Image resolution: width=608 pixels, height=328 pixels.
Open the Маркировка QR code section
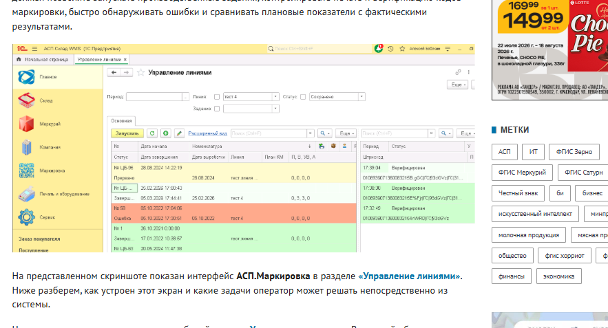pos(26,171)
